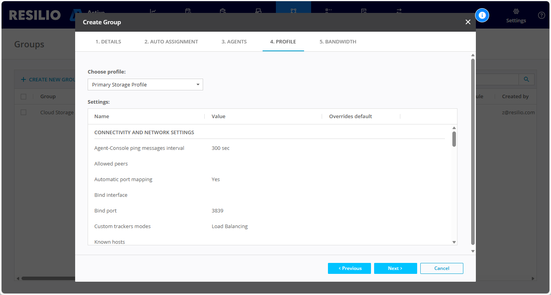The height and width of the screenshot is (295, 551).
Task: Click the plus icon for Create New Group
Action: [23, 79]
